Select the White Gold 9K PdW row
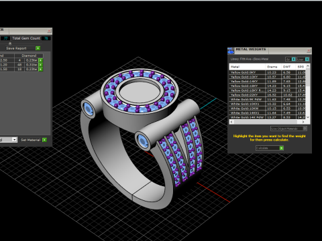 tap(268, 99)
